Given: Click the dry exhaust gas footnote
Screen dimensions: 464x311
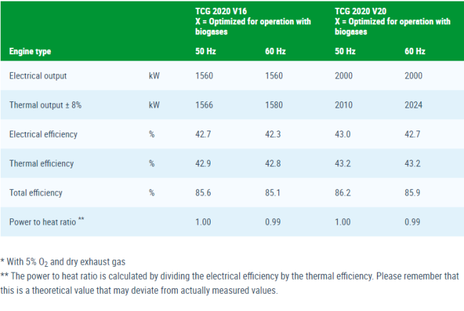Looking at the screenshot, I should pyautogui.click(x=63, y=262).
